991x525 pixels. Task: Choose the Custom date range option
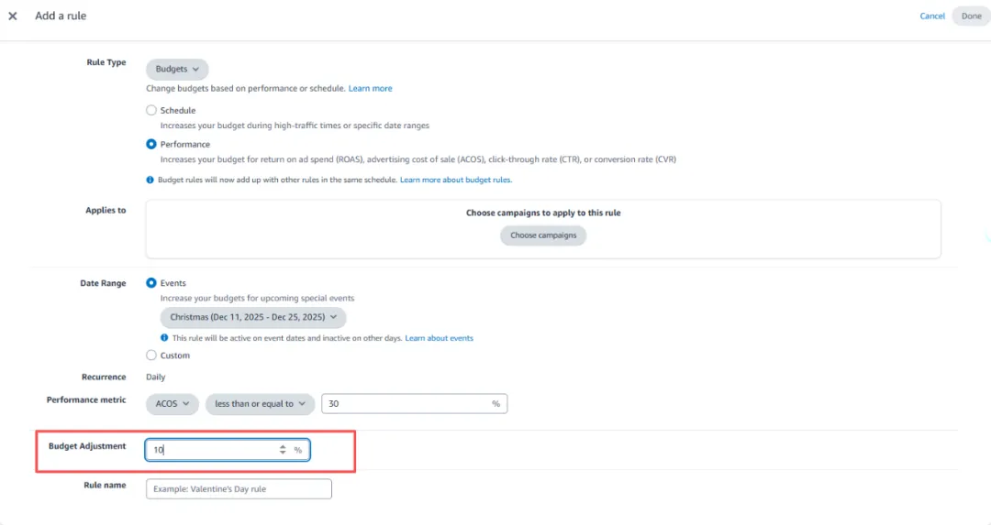point(151,355)
